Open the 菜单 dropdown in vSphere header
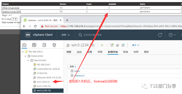This screenshot has height=94, width=182. 66,35
